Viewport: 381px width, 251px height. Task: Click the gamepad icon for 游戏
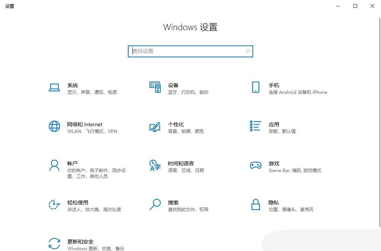tap(255, 166)
